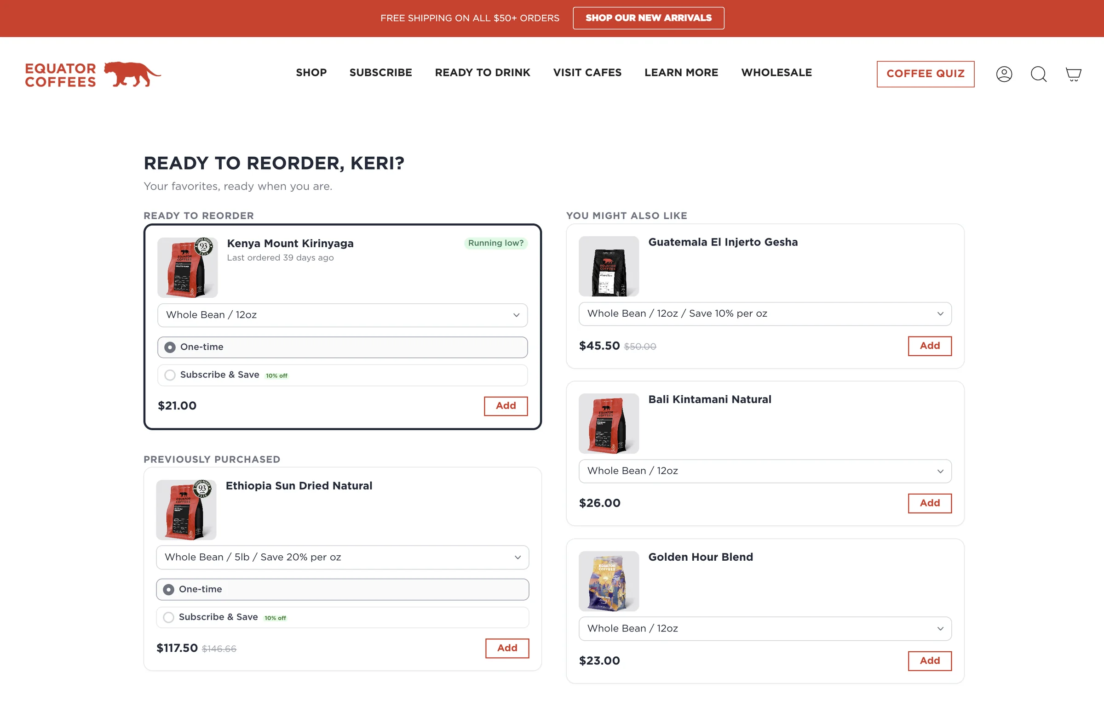Viewport: 1104px width, 717px height.
Task: Click Ethiopia Sun Dried Natural bag thumbnail
Action: click(186, 510)
